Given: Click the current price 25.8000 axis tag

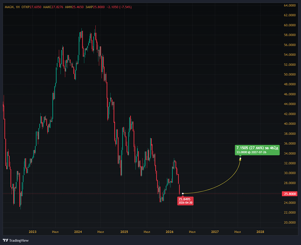Looking at the screenshot, I should (x=290, y=194).
